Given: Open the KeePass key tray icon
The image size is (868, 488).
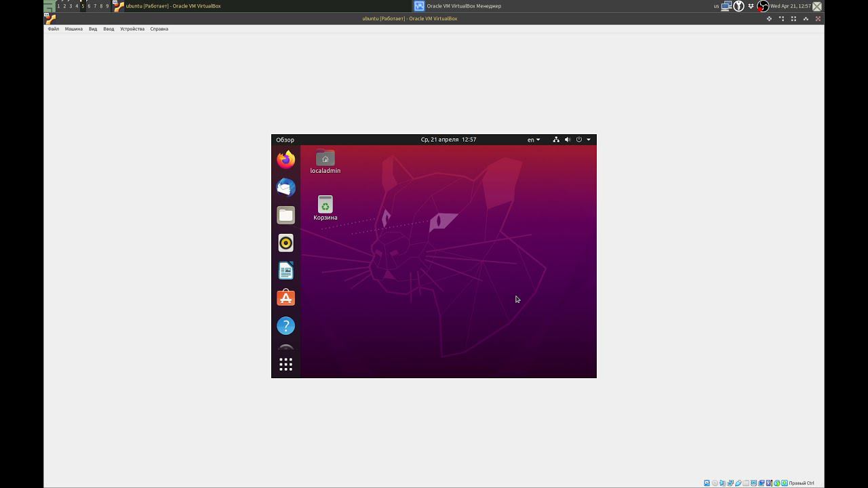Looking at the screenshot, I should tap(739, 6).
